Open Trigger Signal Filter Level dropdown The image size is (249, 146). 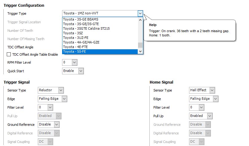[x=50, y=107]
